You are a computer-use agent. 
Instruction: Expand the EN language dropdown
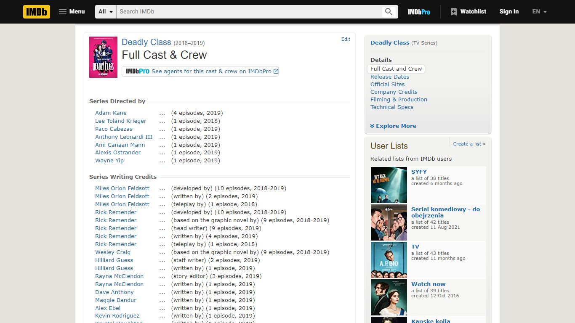pos(539,12)
